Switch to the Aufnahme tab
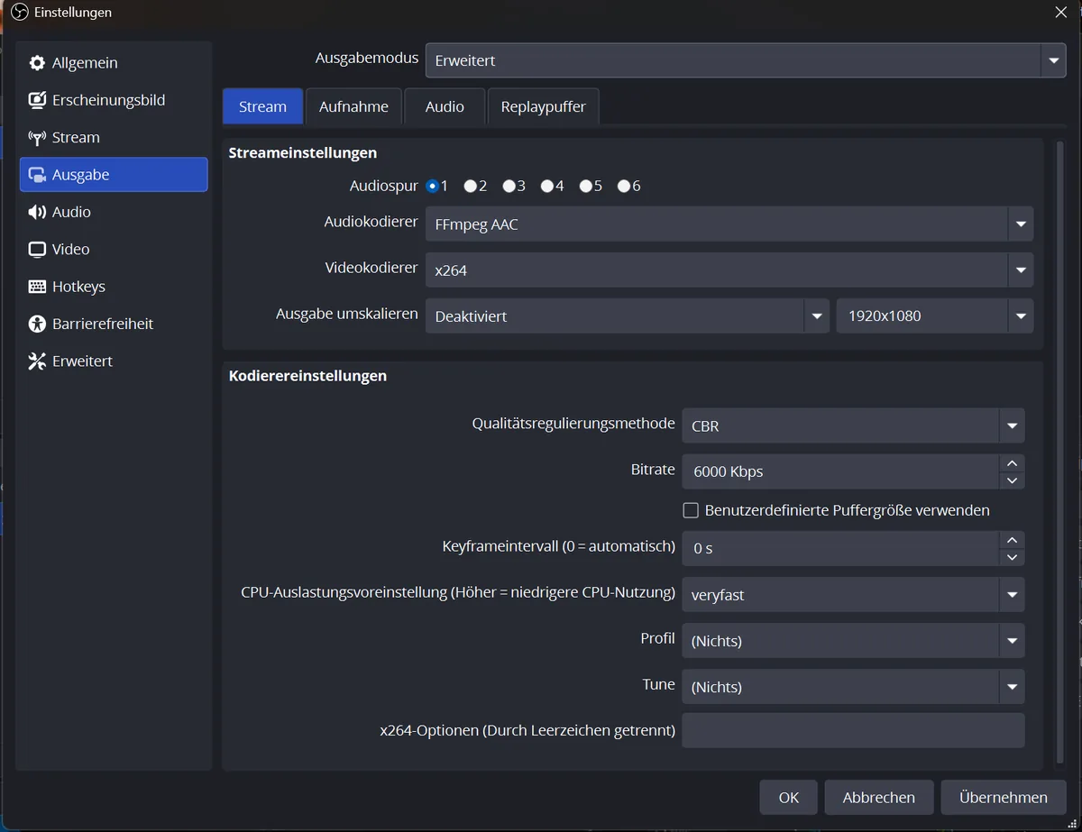Image resolution: width=1082 pixels, height=832 pixels. pyautogui.click(x=353, y=106)
